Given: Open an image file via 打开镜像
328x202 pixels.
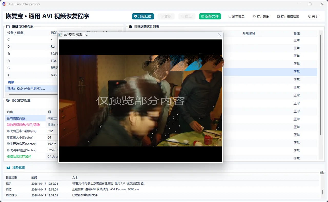Looking at the screenshot, I should click(x=261, y=16).
